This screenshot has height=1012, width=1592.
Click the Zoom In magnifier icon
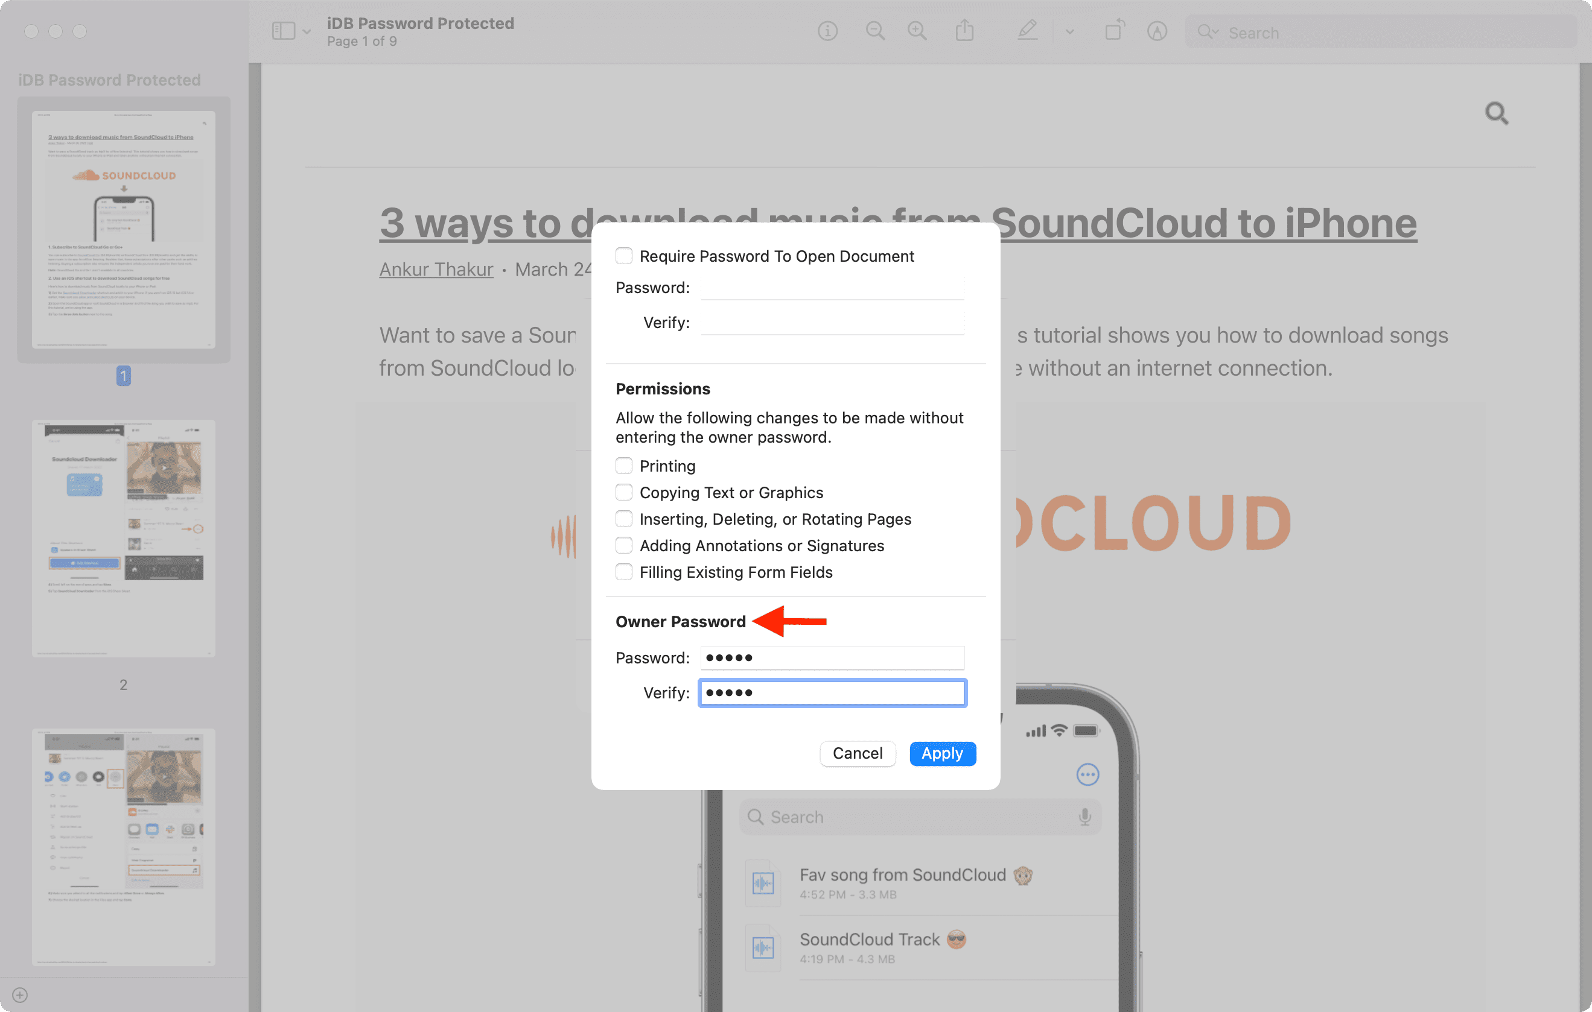(917, 31)
